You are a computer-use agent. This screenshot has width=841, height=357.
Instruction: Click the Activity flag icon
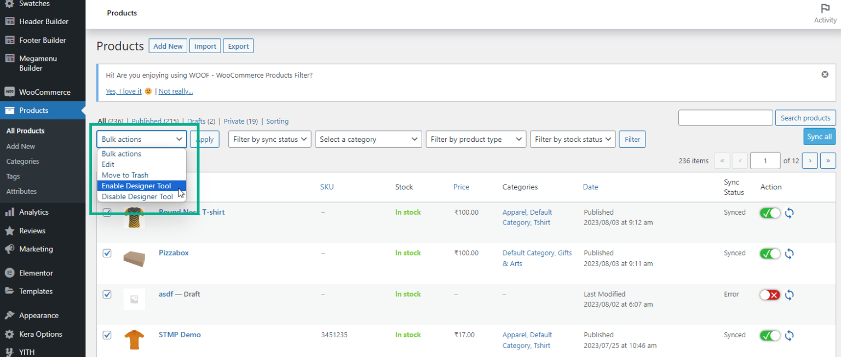825,9
